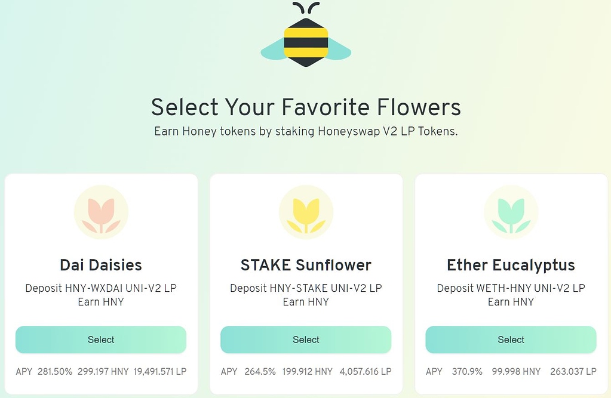Click the Select Your Favorite Flowers heading
Image resolution: width=611 pixels, height=398 pixels.
[x=306, y=107]
